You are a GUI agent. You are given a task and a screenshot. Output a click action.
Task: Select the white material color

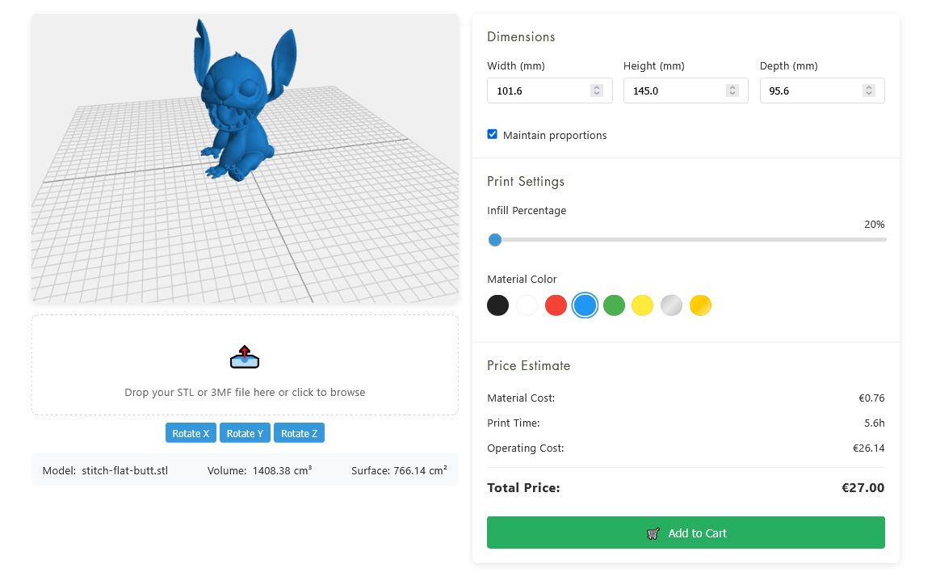(x=527, y=305)
